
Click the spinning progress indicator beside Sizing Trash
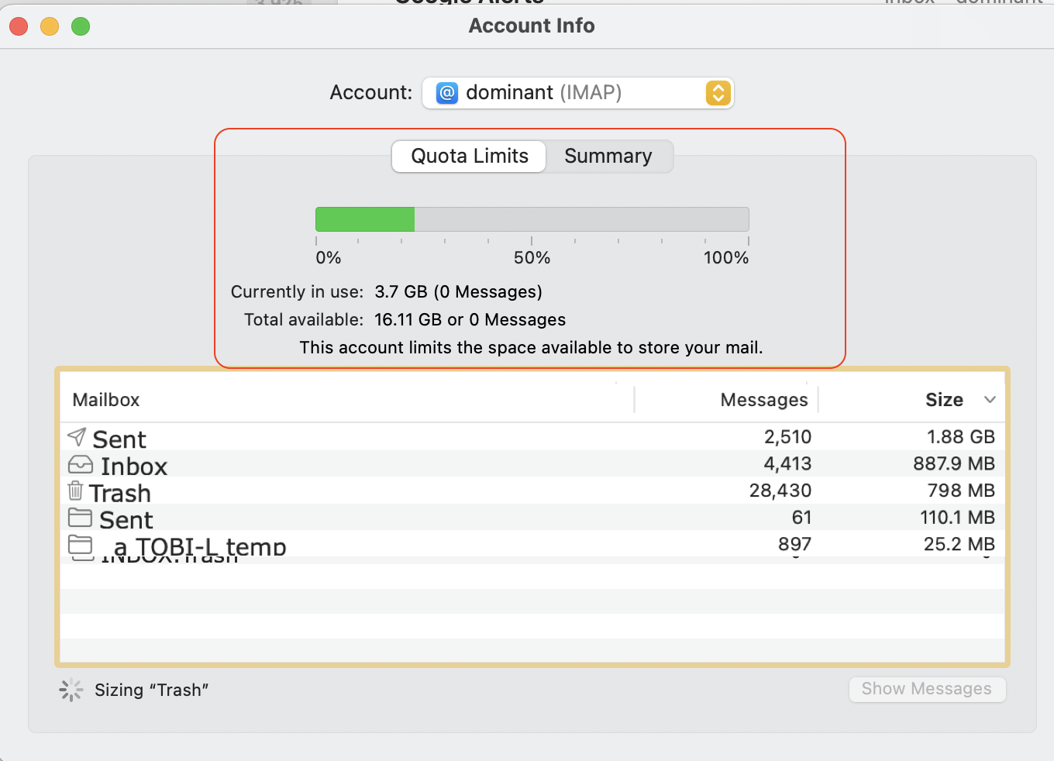coord(71,690)
